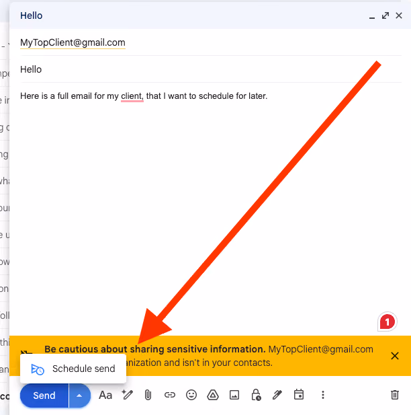Viewport: 411px width, 415px height.
Task: Close the Hello compose window
Action: [399, 15]
